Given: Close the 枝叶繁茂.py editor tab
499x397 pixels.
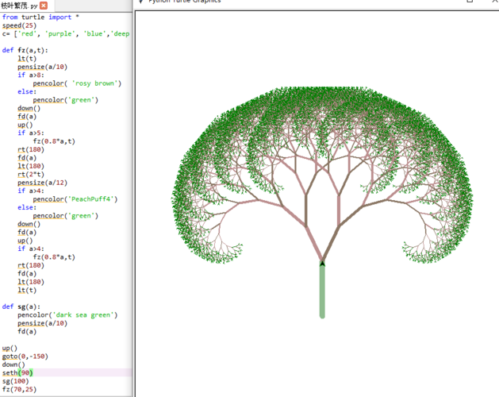Looking at the screenshot, I should point(44,6).
